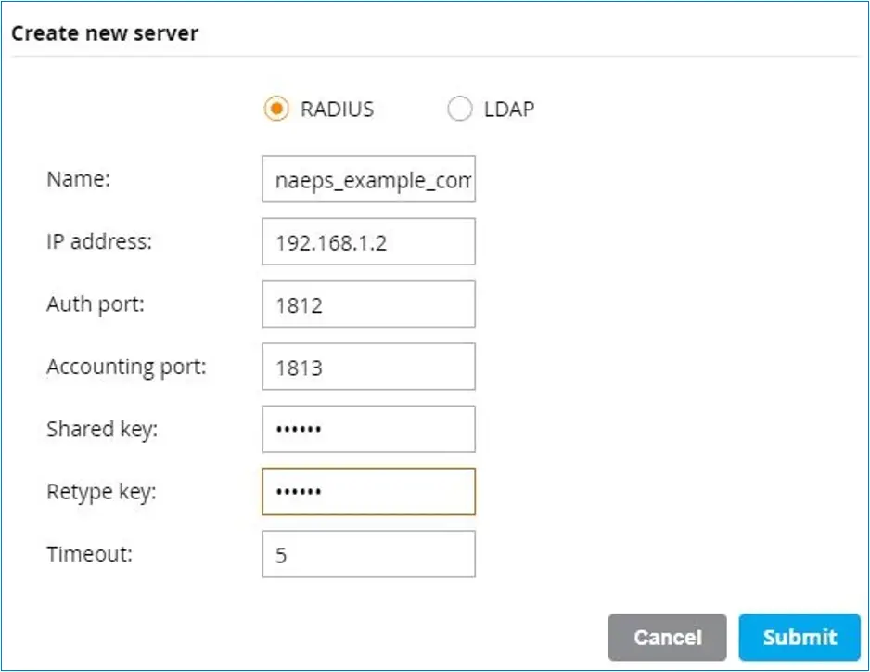Click the Timeout field showing 5
The image size is (870, 672).
368,554
